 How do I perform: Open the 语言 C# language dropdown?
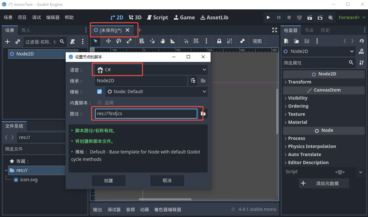coord(151,70)
